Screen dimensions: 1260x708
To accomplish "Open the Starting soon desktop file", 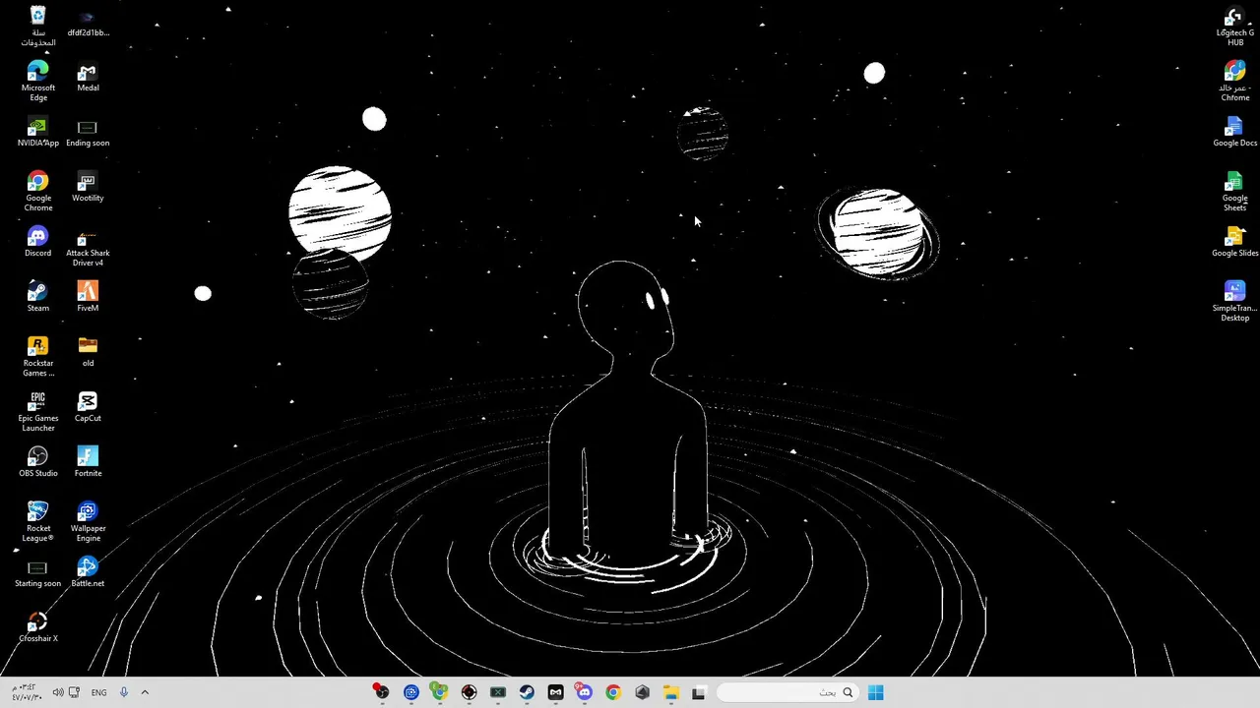I will pyautogui.click(x=37, y=573).
